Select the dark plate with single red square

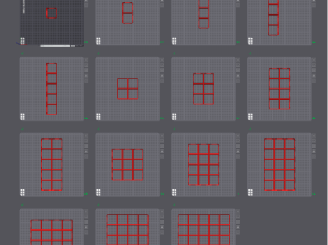coord(52,22)
